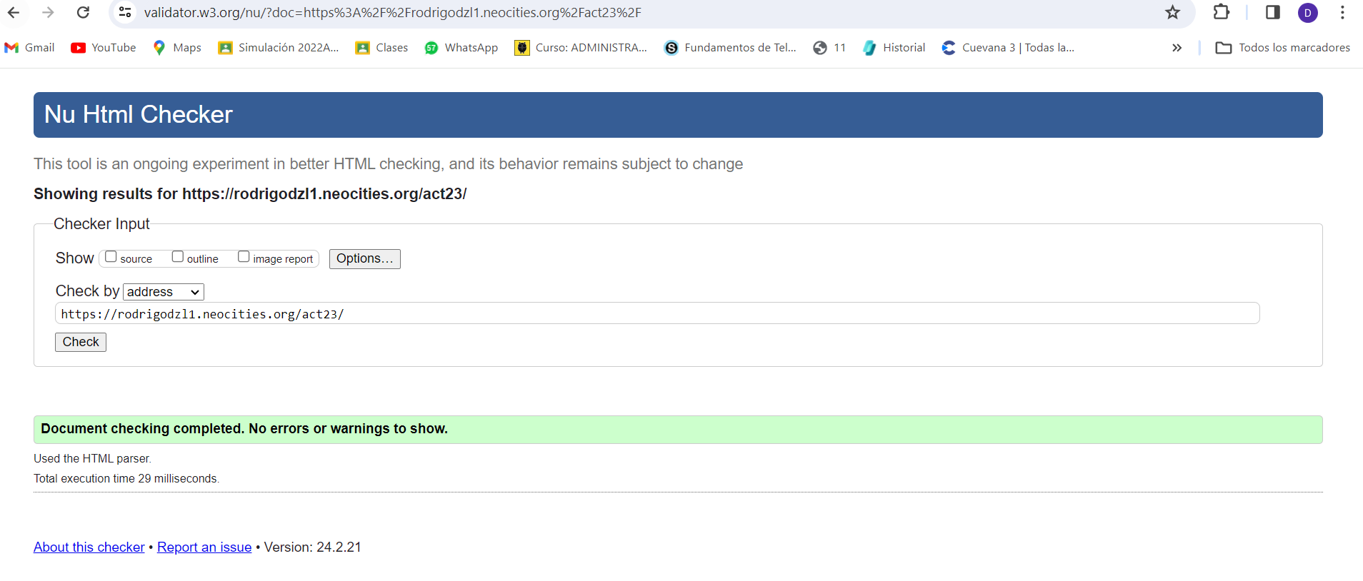
Task: Reload the validator page
Action: (83, 12)
